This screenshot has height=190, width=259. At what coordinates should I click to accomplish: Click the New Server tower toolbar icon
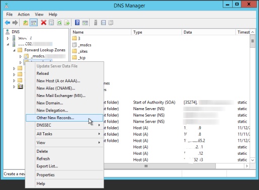point(96,23)
